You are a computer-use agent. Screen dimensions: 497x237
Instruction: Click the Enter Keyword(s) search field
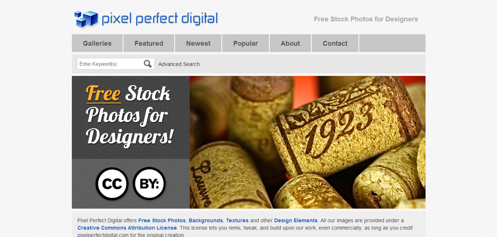click(110, 64)
